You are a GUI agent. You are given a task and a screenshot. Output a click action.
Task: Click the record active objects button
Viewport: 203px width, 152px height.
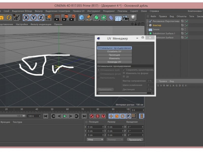pyautogui.click(x=92, y=116)
